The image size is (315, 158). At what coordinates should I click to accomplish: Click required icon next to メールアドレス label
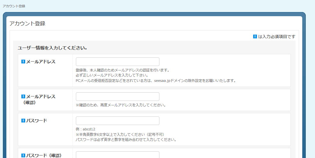(x=23, y=62)
